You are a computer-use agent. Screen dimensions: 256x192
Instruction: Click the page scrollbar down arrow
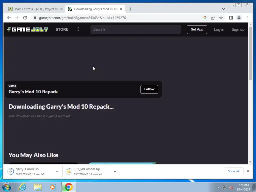(x=250, y=162)
